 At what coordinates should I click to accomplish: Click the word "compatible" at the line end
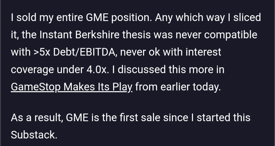(231, 35)
